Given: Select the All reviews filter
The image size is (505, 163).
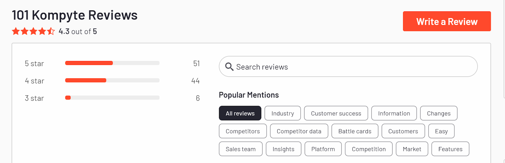Looking at the screenshot, I should pyautogui.click(x=240, y=113).
